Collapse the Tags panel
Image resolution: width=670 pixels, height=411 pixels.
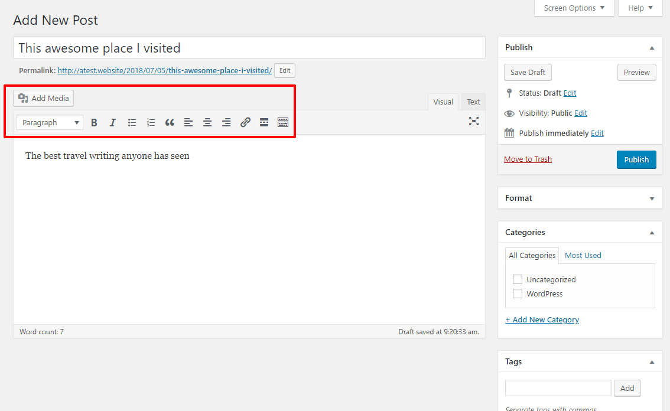point(652,363)
